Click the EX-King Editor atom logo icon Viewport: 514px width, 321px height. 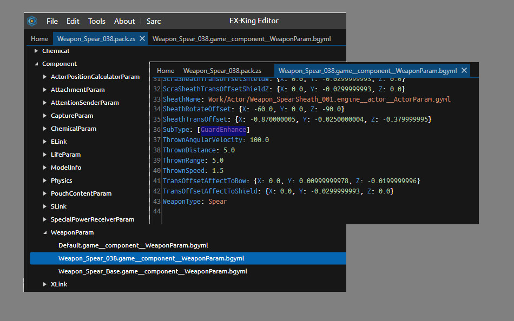pyautogui.click(x=32, y=21)
